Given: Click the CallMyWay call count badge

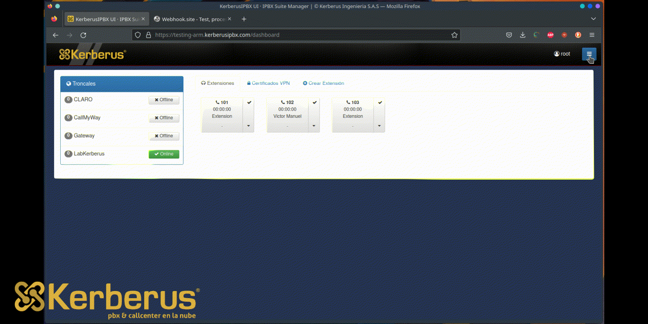Looking at the screenshot, I should click(68, 118).
